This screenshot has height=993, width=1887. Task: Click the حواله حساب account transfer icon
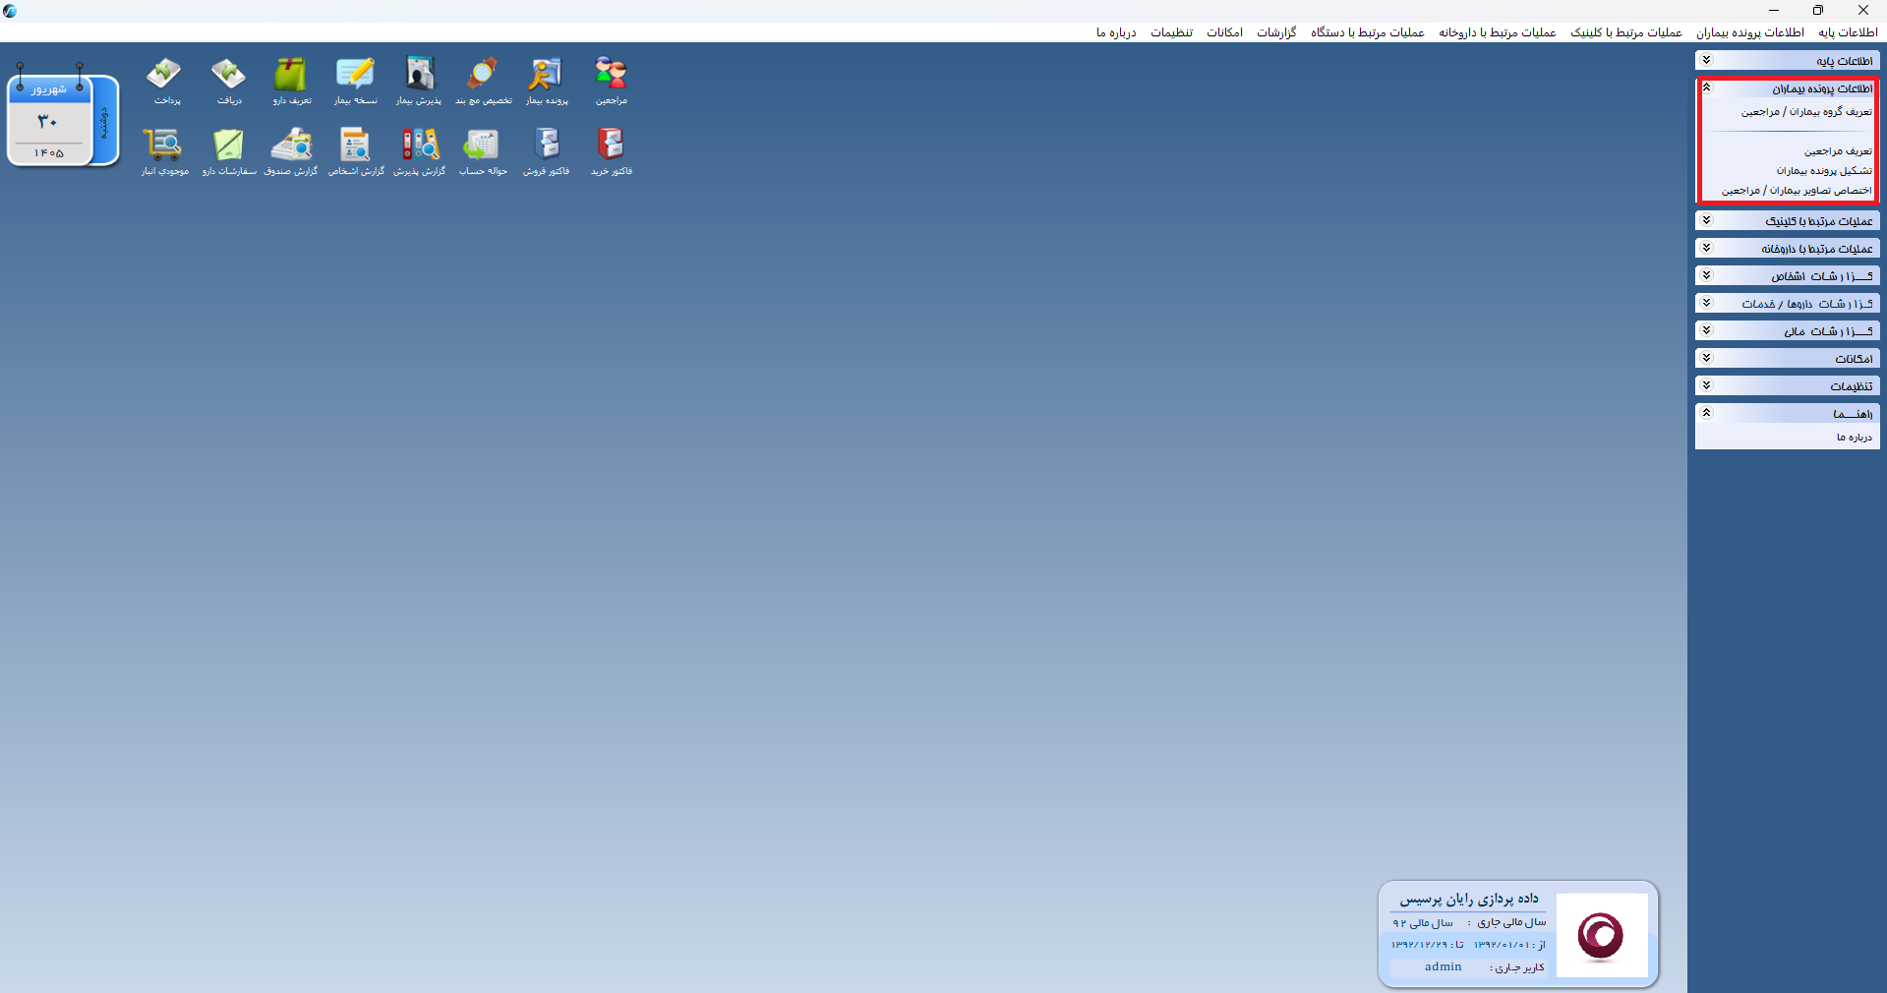(483, 151)
